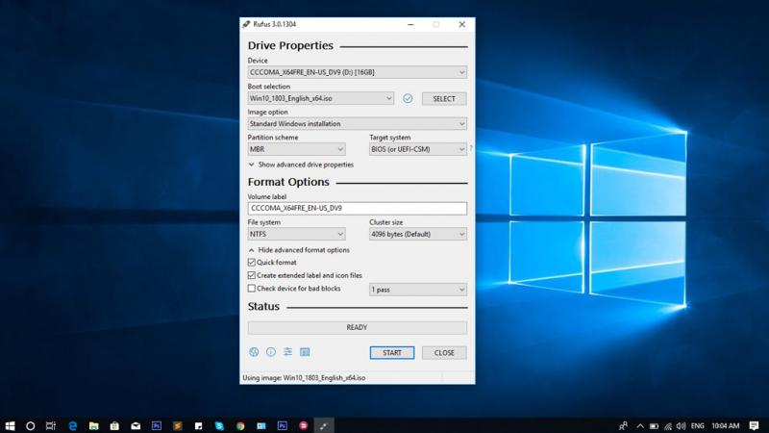
Task: Disable Create extended label and icon files
Action: 252,275
